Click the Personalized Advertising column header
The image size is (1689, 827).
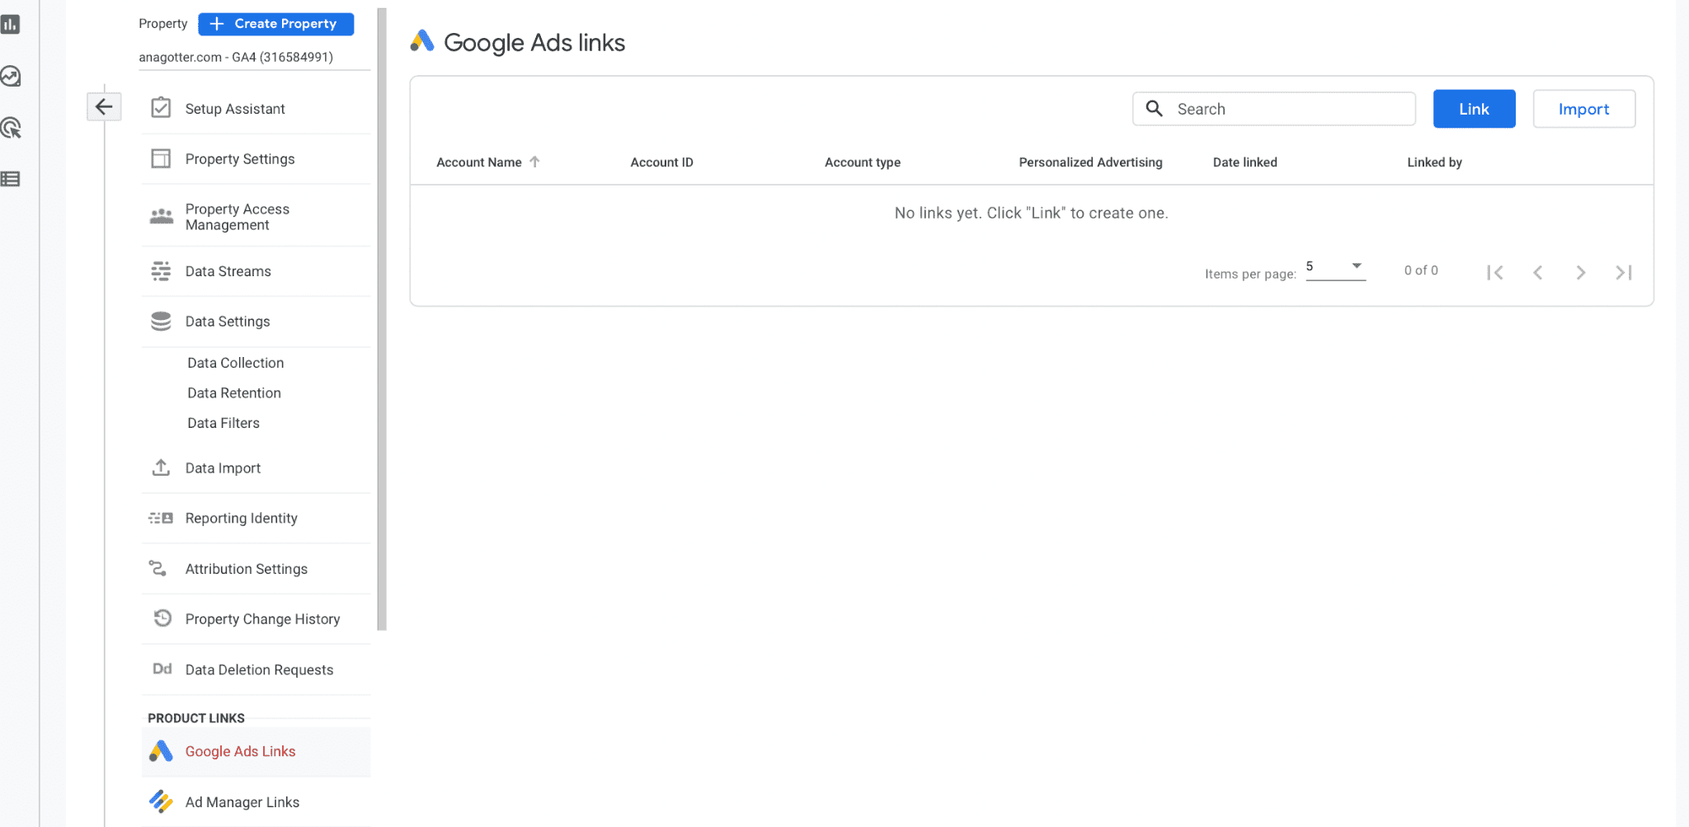1090,162
